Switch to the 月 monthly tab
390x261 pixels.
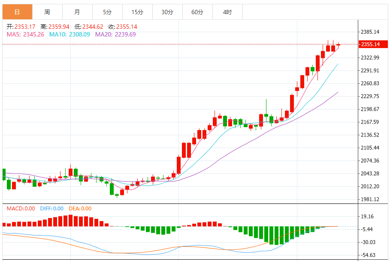[x=77, y=12]
